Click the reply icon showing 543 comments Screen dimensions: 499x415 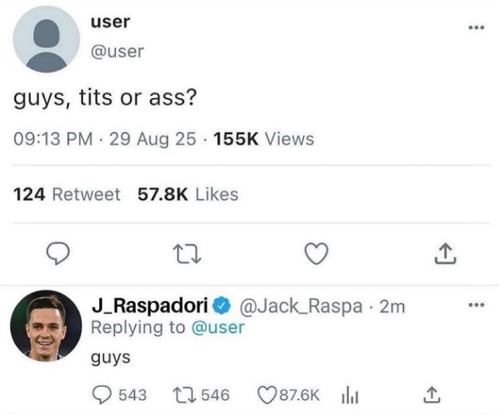[x=120, y=395]
